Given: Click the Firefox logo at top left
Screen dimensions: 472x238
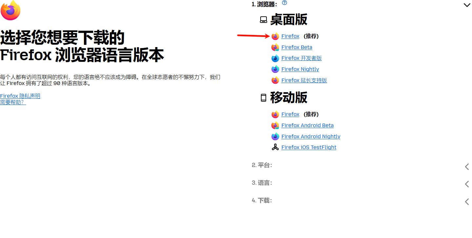Looking at the screenshot, I should point(10,10).
